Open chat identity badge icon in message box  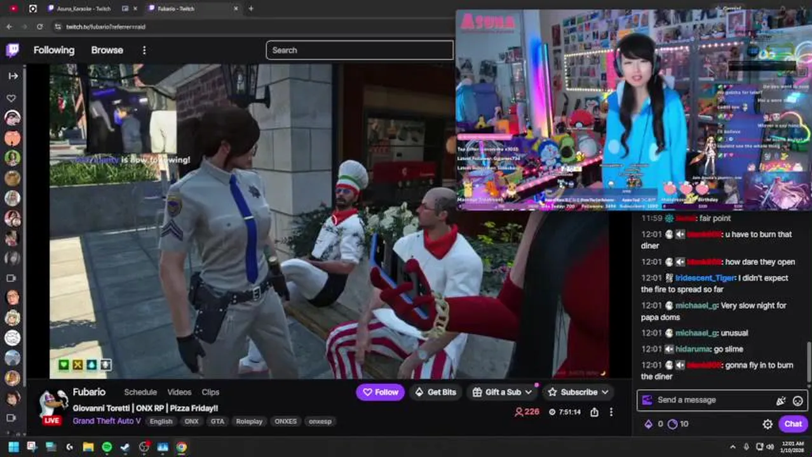pyautogui.click(x=647, y=400)
